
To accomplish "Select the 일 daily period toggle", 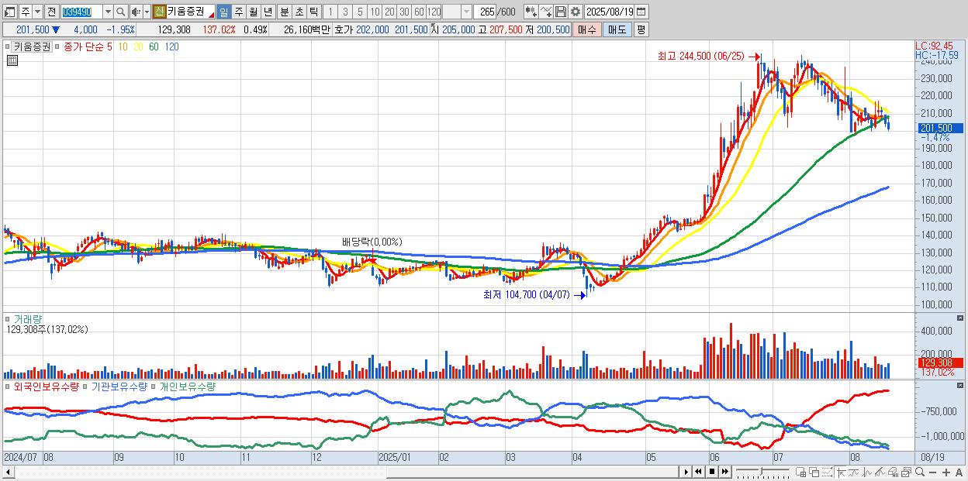I will pyautogui.click(x=223, y=12).
